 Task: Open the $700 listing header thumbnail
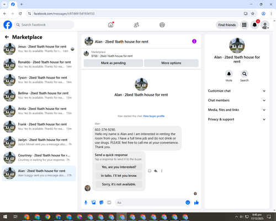[86, 54]
